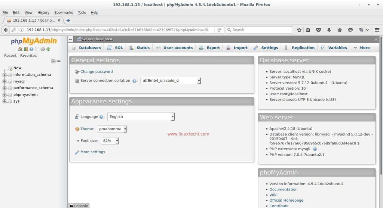Expand the information_schema database node
The height and width of the screenshot is (208, 383).
coord(4,75)
